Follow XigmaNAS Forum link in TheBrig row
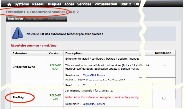 pos(94,104)
